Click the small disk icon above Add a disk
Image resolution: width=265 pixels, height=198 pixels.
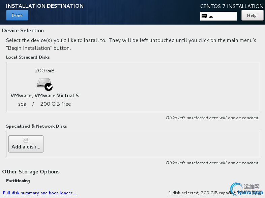[x=26, y=140]
